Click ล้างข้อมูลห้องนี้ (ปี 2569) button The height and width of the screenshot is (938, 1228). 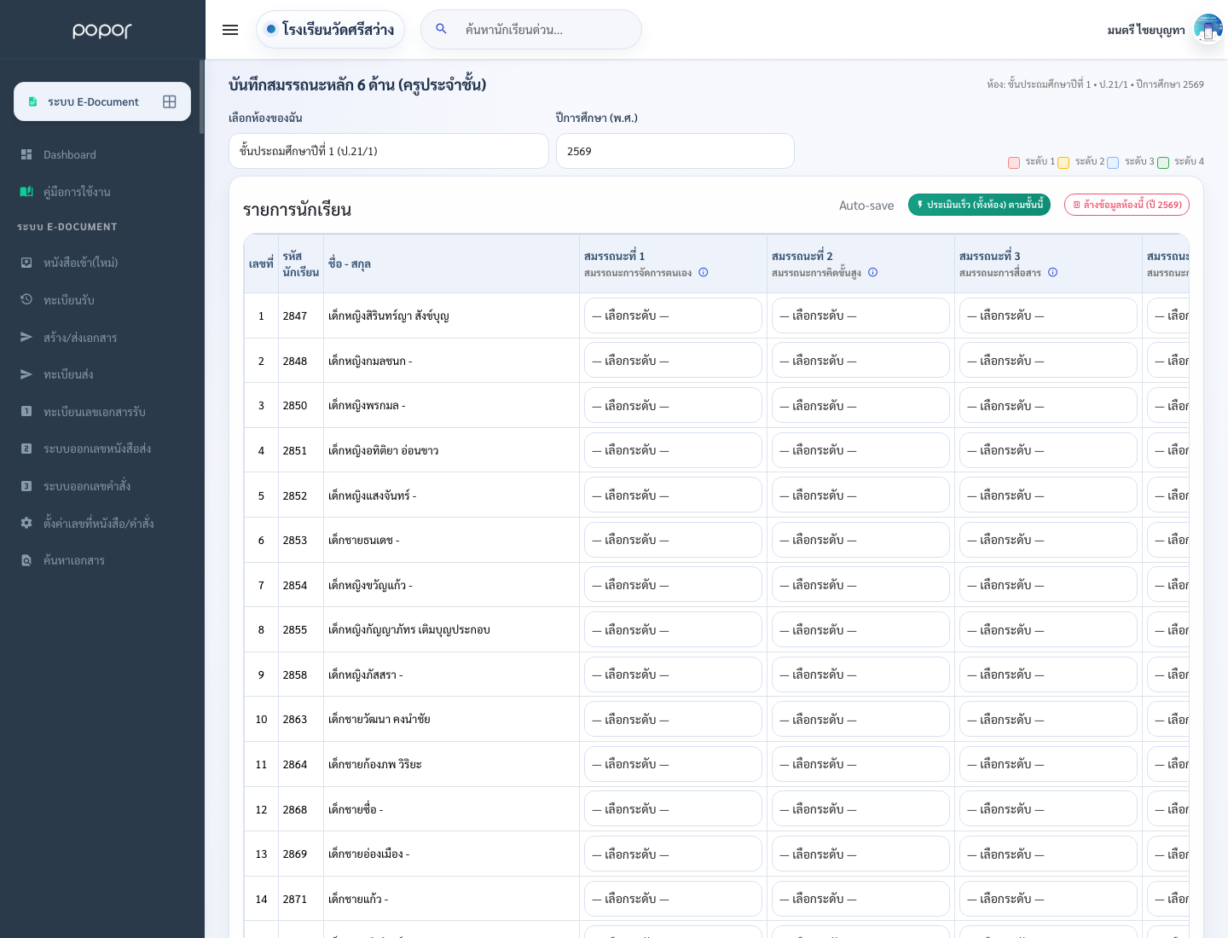[x=1127, y=205]
